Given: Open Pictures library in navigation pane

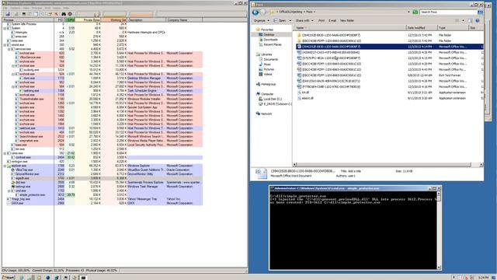Looking at the screenshot, I should (269, 69).
